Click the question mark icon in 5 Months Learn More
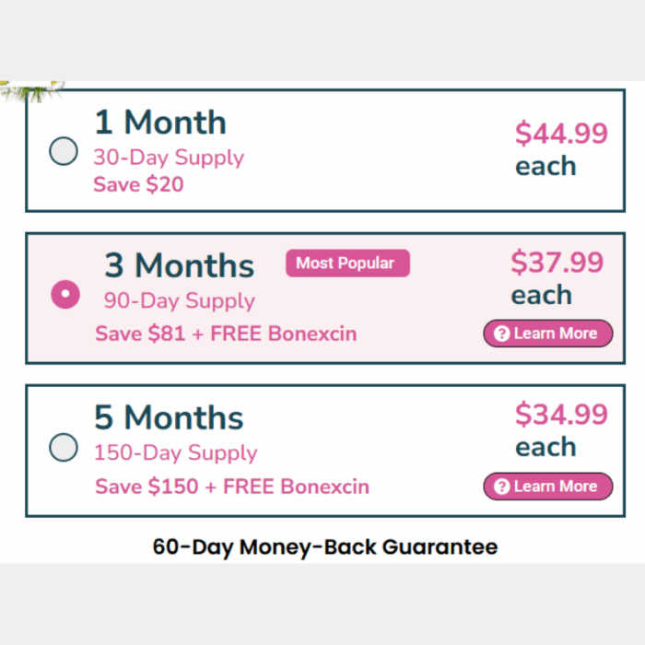645x645 pixels. pyautogui.click(x=501, y=487)
